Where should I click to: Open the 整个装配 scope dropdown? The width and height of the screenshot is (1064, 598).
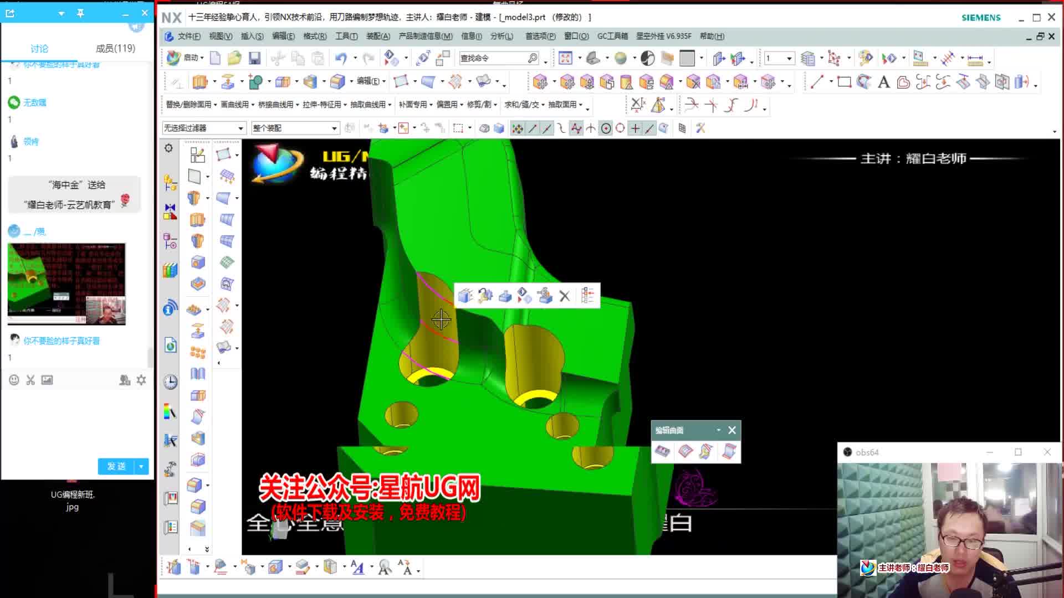tap(334, 128)
